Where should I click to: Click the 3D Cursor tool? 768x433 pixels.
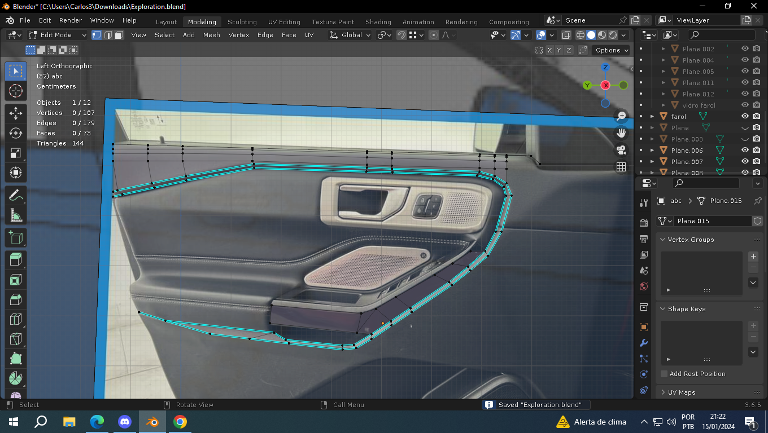(16, 91)
